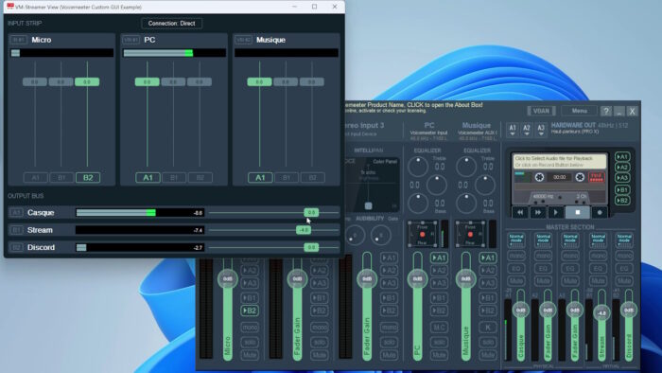Image resolution: width=662 pixels, height=373 pixels.
Task: Click the PC fader knob in Voicemeeter
Action: [417, 278]
